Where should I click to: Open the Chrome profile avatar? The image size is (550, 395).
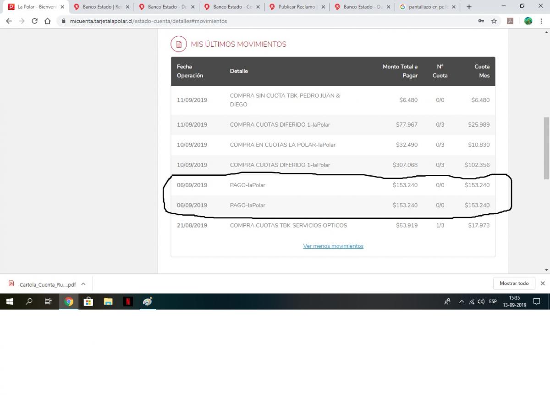[528, 21]
